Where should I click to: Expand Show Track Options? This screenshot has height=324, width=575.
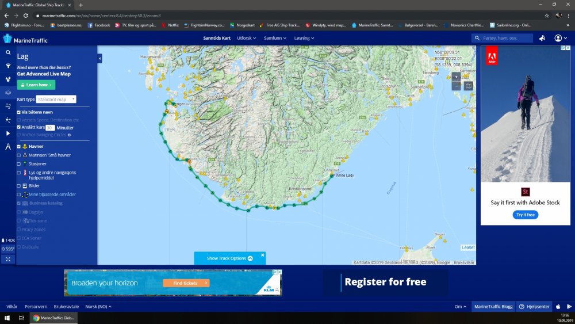[x=229, y=258]
